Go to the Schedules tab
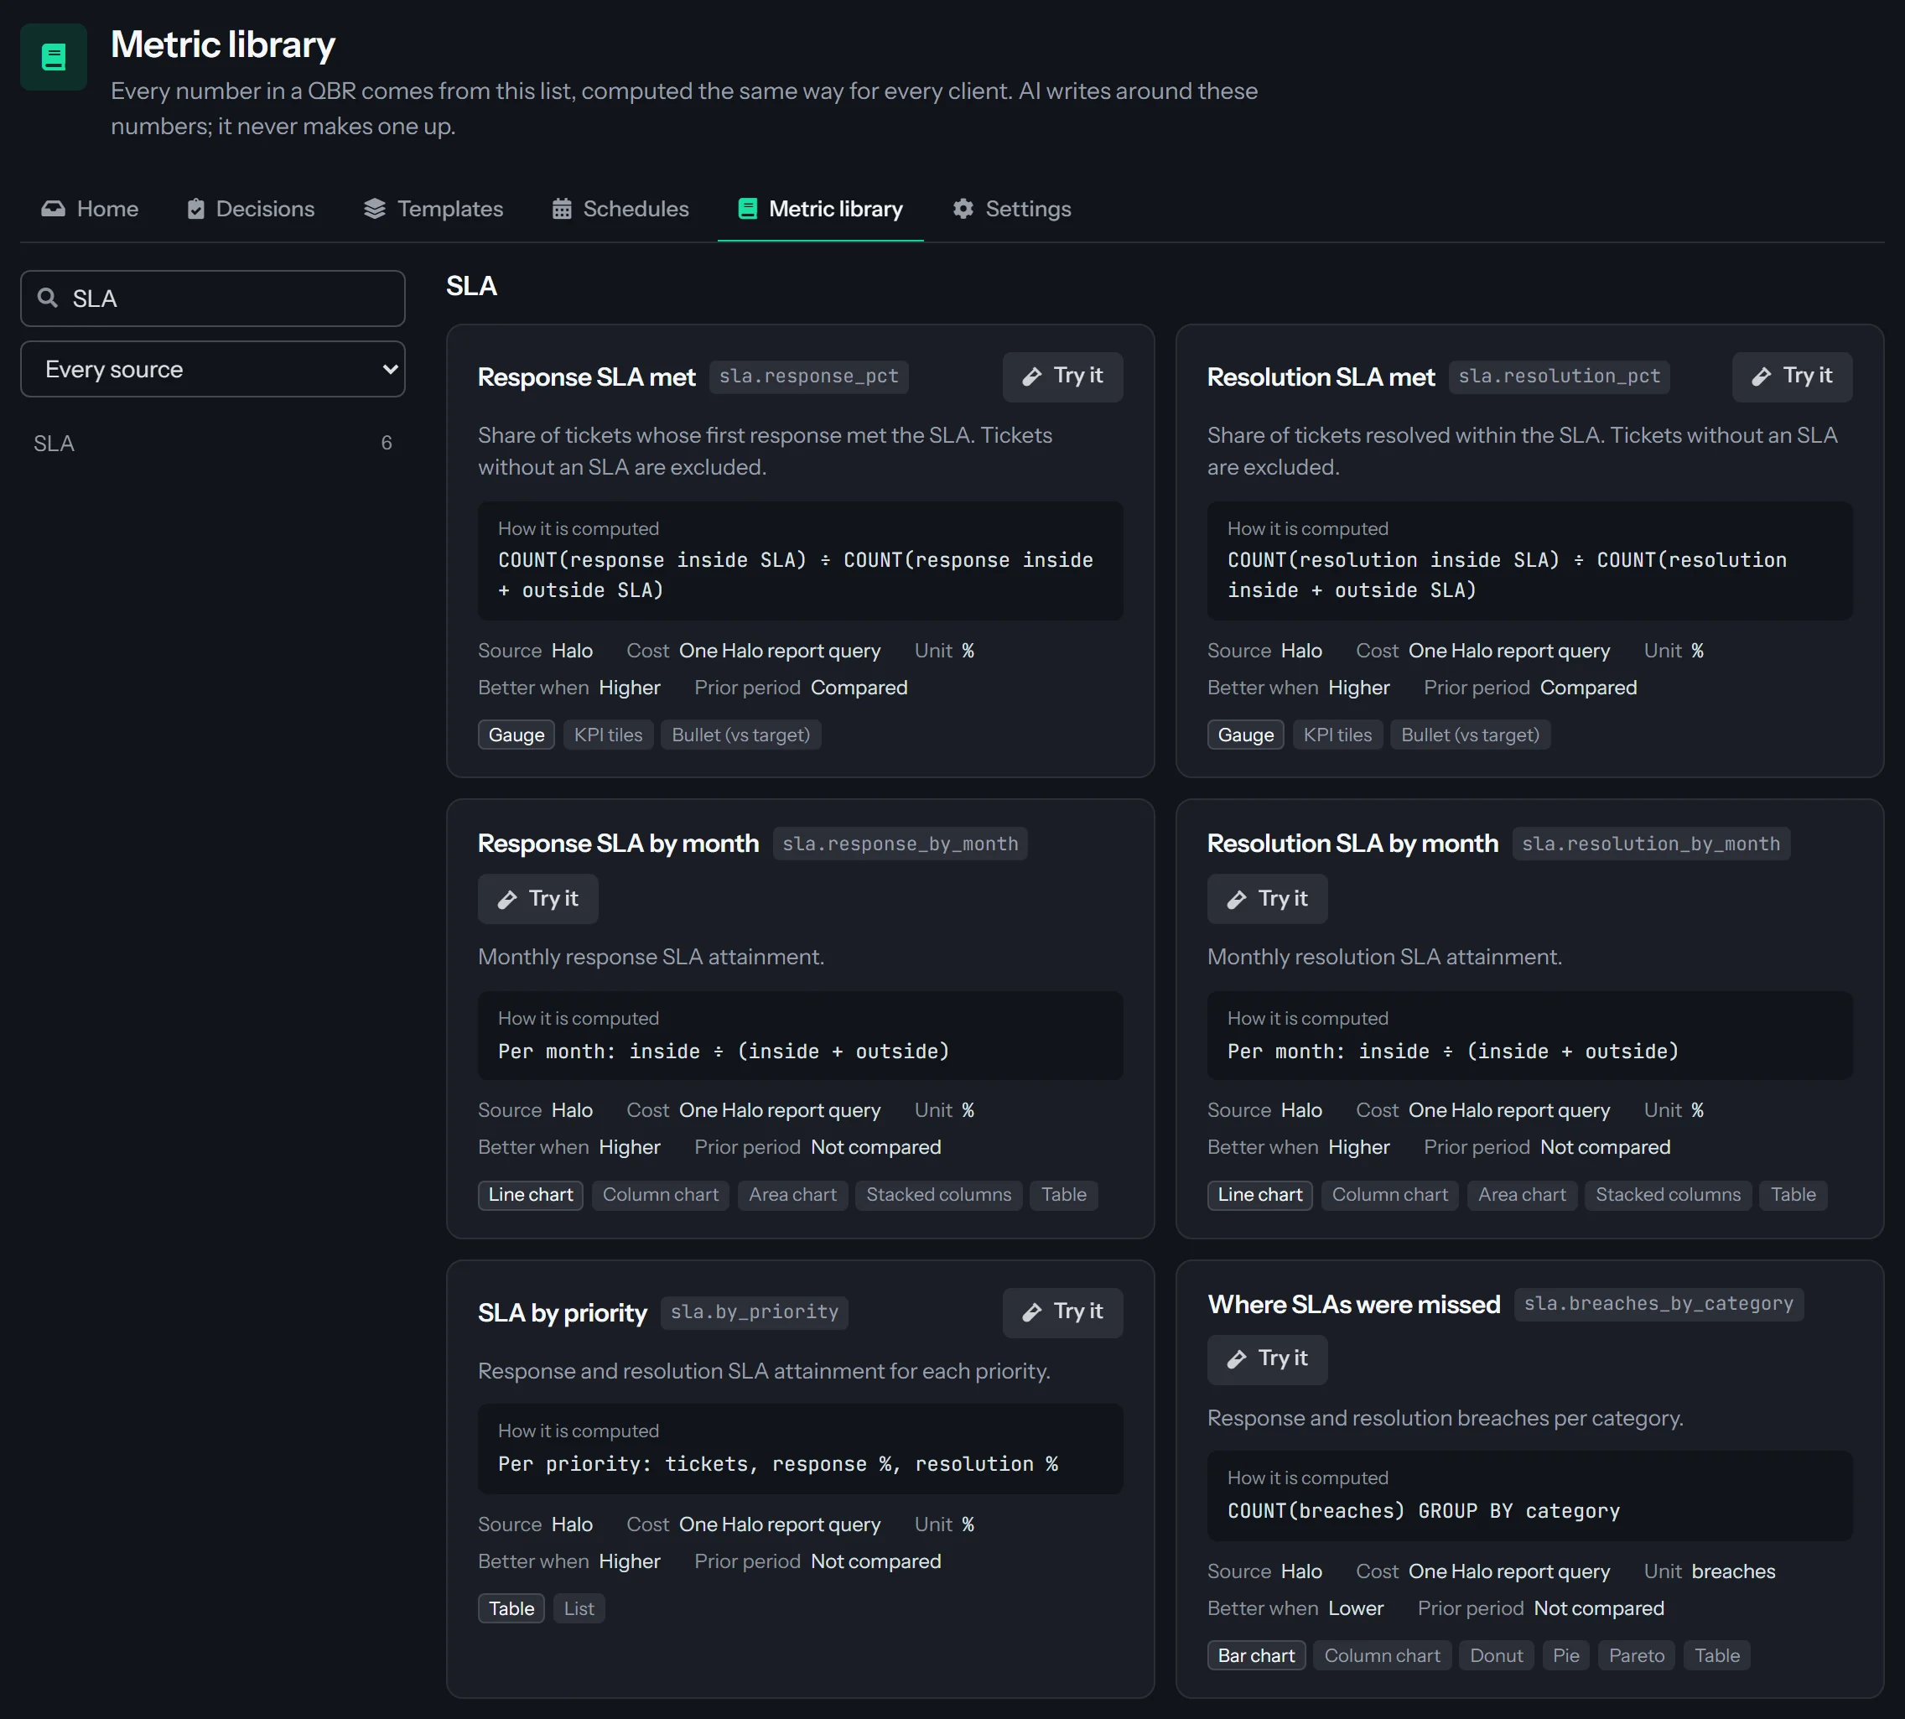1905x1719 pixels. [620, 209]
